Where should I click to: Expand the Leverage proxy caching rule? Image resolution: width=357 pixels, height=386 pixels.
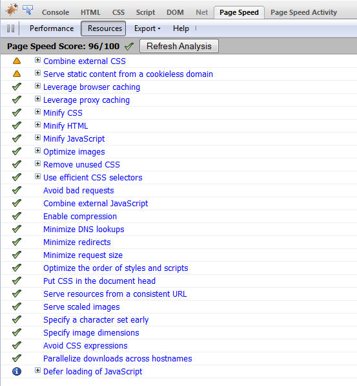coord(37,99)
